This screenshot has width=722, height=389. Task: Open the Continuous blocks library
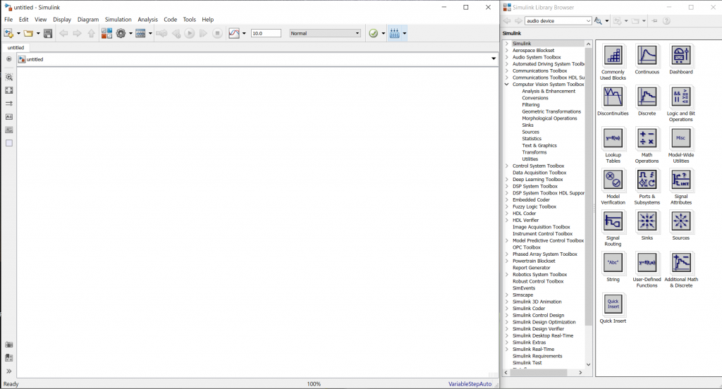point(647,56)
